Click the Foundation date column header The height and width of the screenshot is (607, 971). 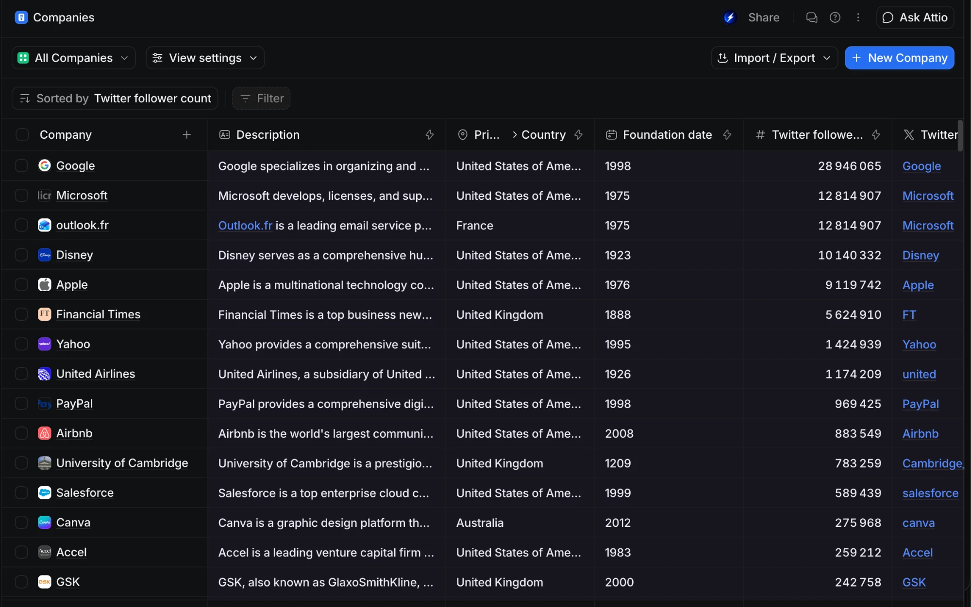click(669, 134)
